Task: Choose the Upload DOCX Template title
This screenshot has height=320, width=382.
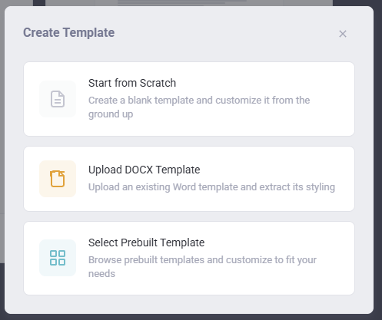Action: 144,170
